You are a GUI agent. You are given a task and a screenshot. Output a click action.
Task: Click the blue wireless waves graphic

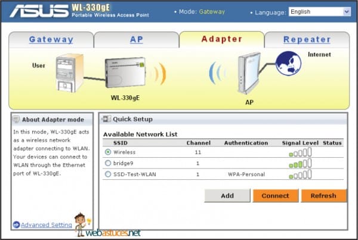tap(218, 73)
